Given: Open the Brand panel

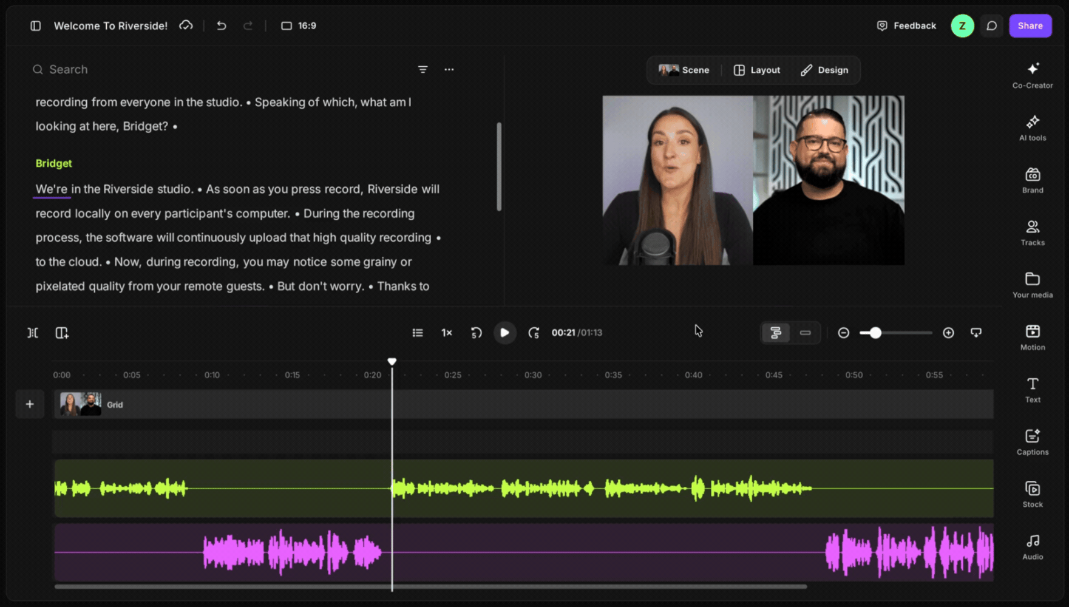Looking at the screenshot, I should pos(1033,180).
